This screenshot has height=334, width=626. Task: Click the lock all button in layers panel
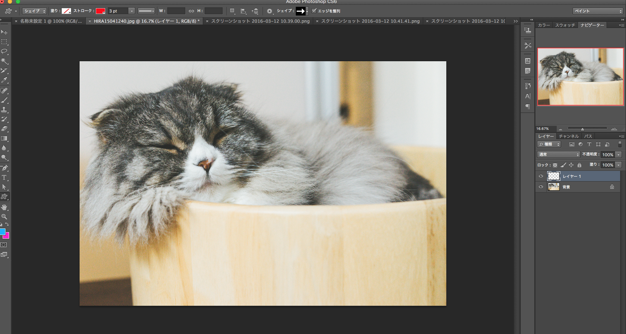[579, 165]
